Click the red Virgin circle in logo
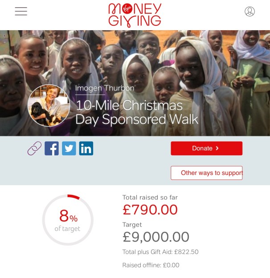This screenshot has width=270, height=278. point(127,8)
